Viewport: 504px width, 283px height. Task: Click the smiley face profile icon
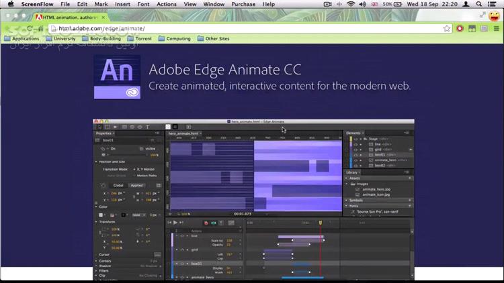click(x=495, y=15)
